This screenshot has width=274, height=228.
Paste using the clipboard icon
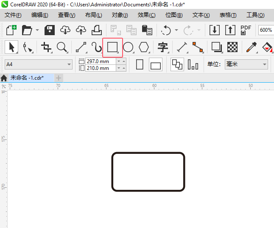(147, 30)
